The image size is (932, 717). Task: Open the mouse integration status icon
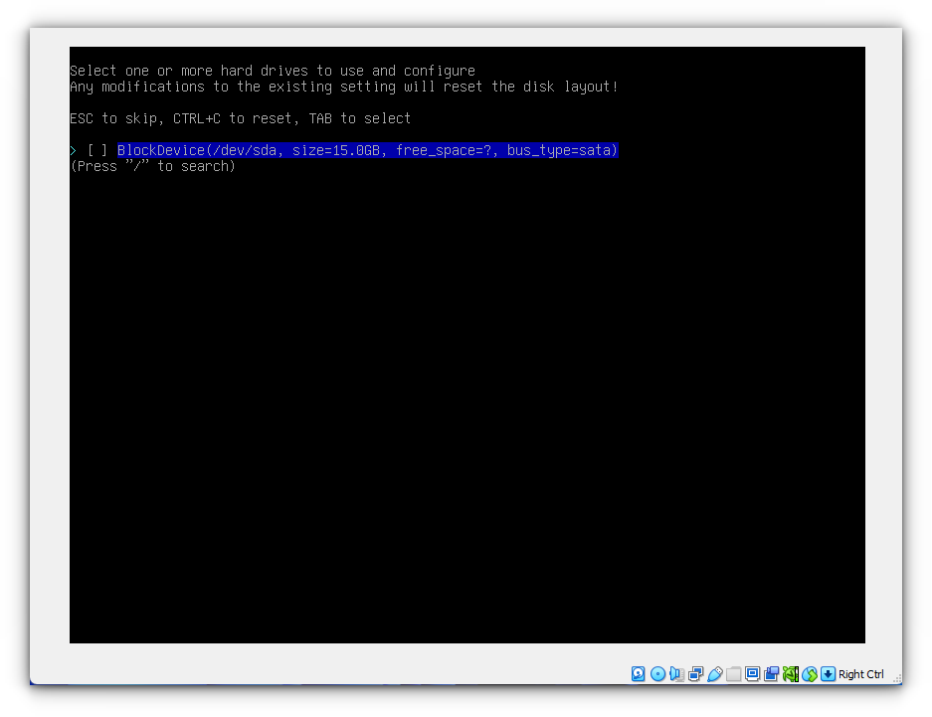tap(810, 673)
